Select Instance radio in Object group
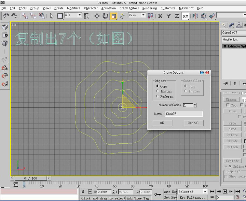Screen dimensions: 246x201 [157, 91]
